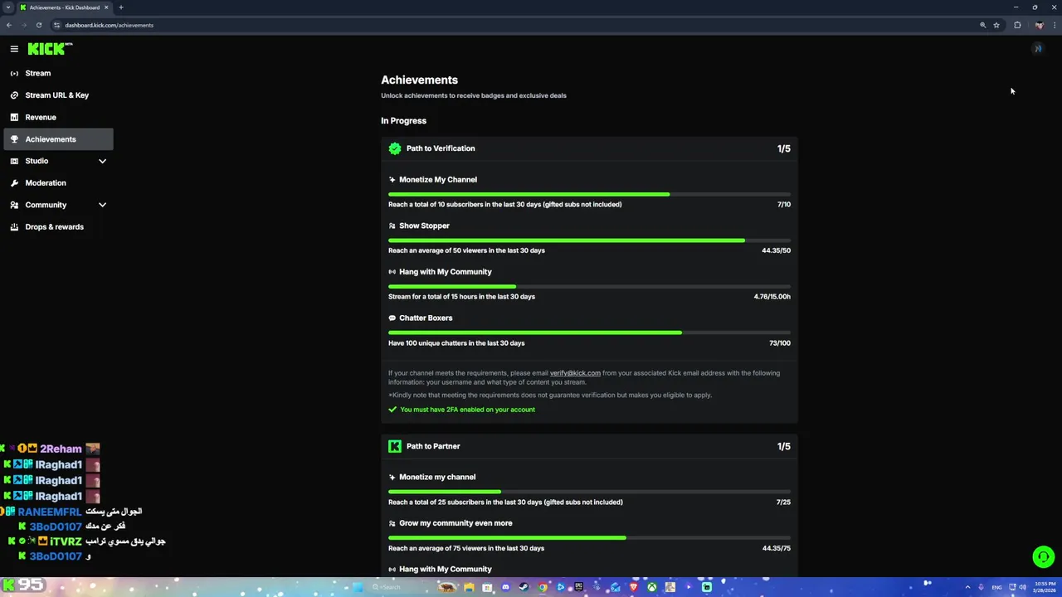Open a new browser tab
1062x597 pixels.
point(121,7)
